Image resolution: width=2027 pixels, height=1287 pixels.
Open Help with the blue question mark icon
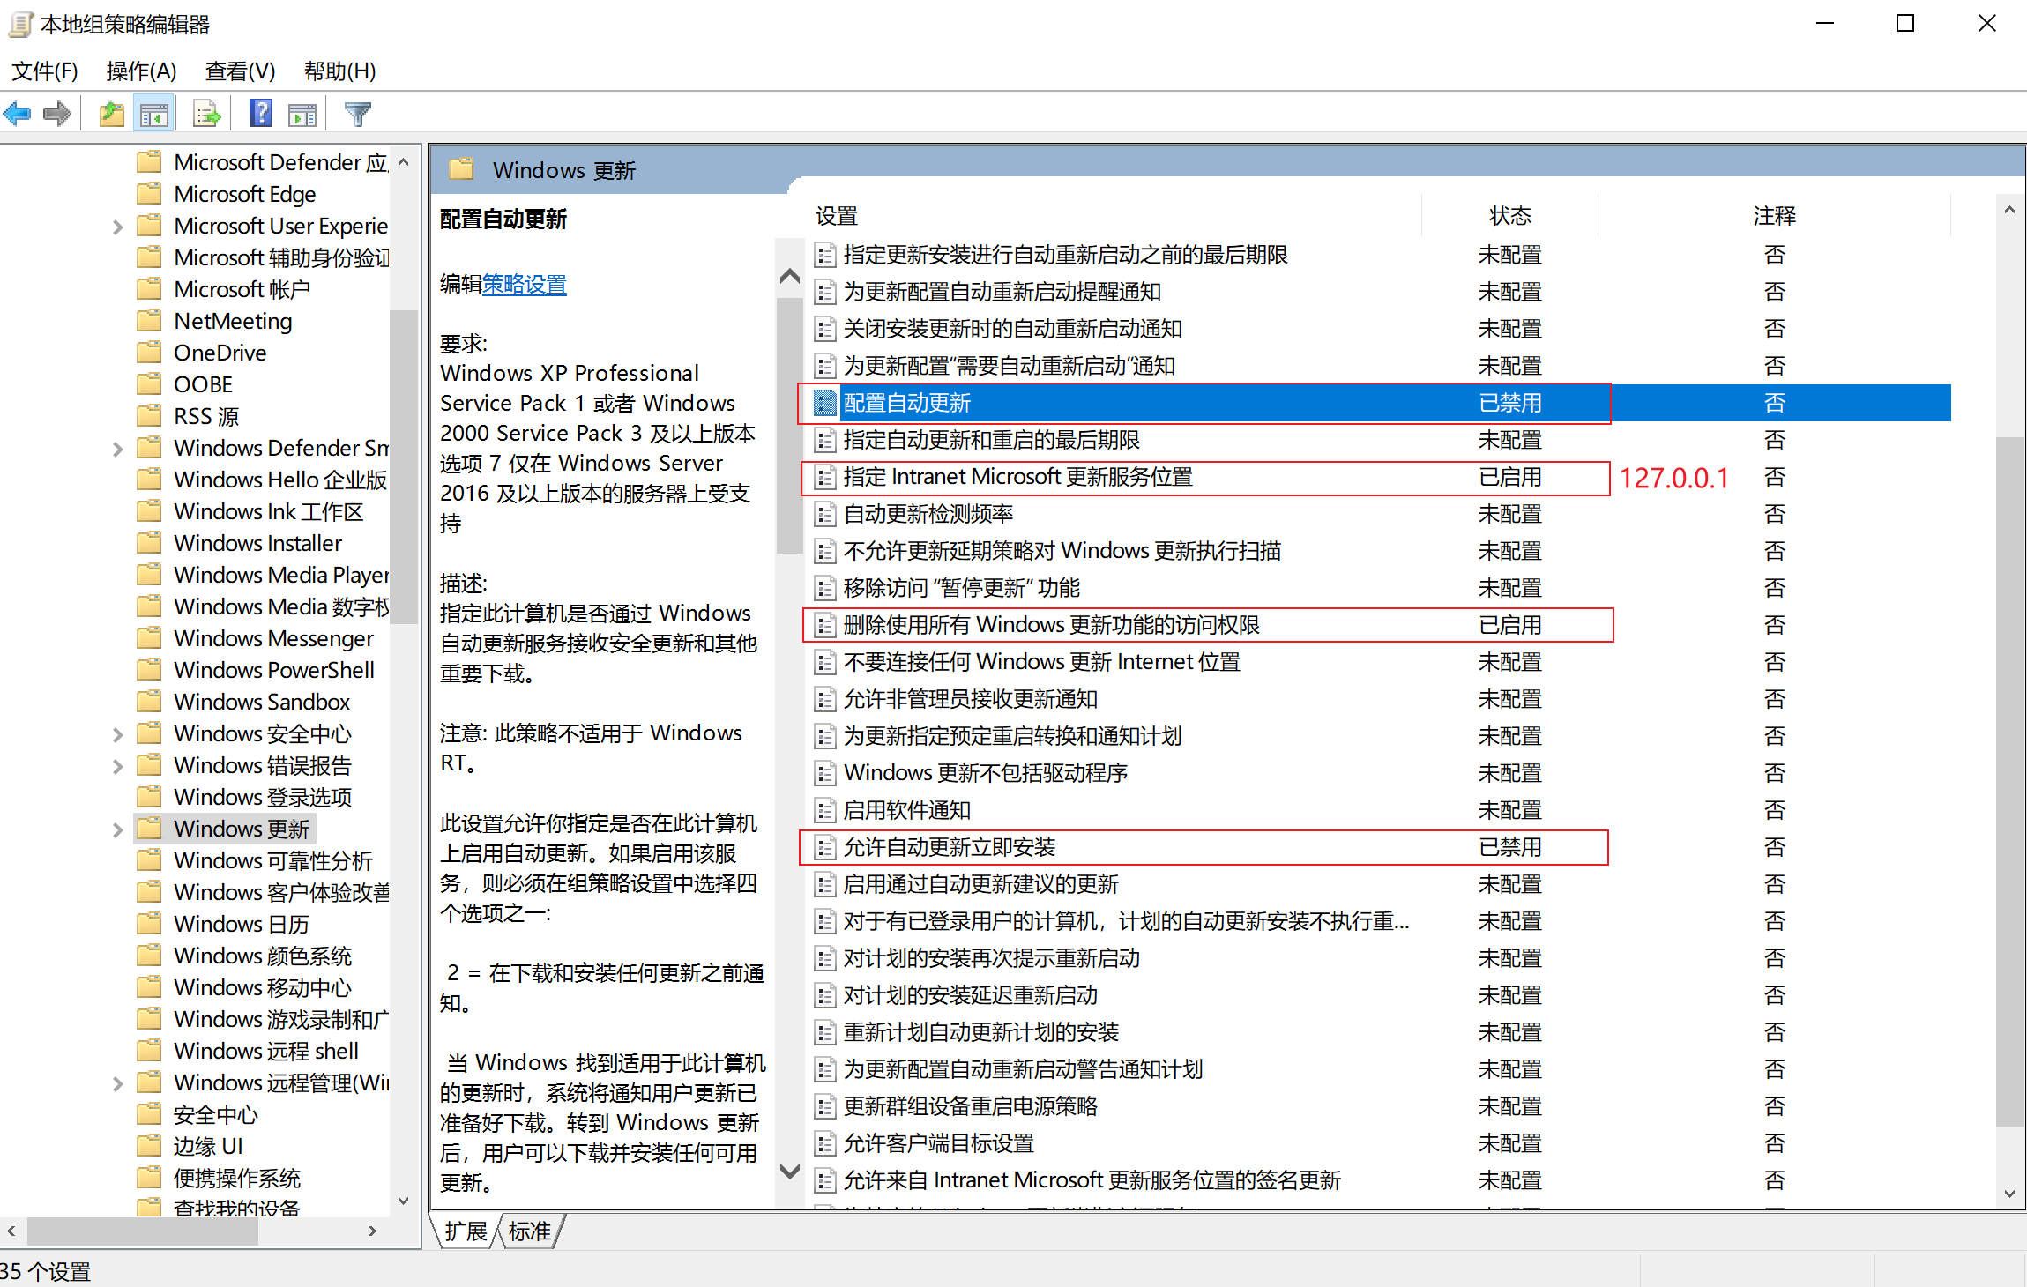click(261, 114)
